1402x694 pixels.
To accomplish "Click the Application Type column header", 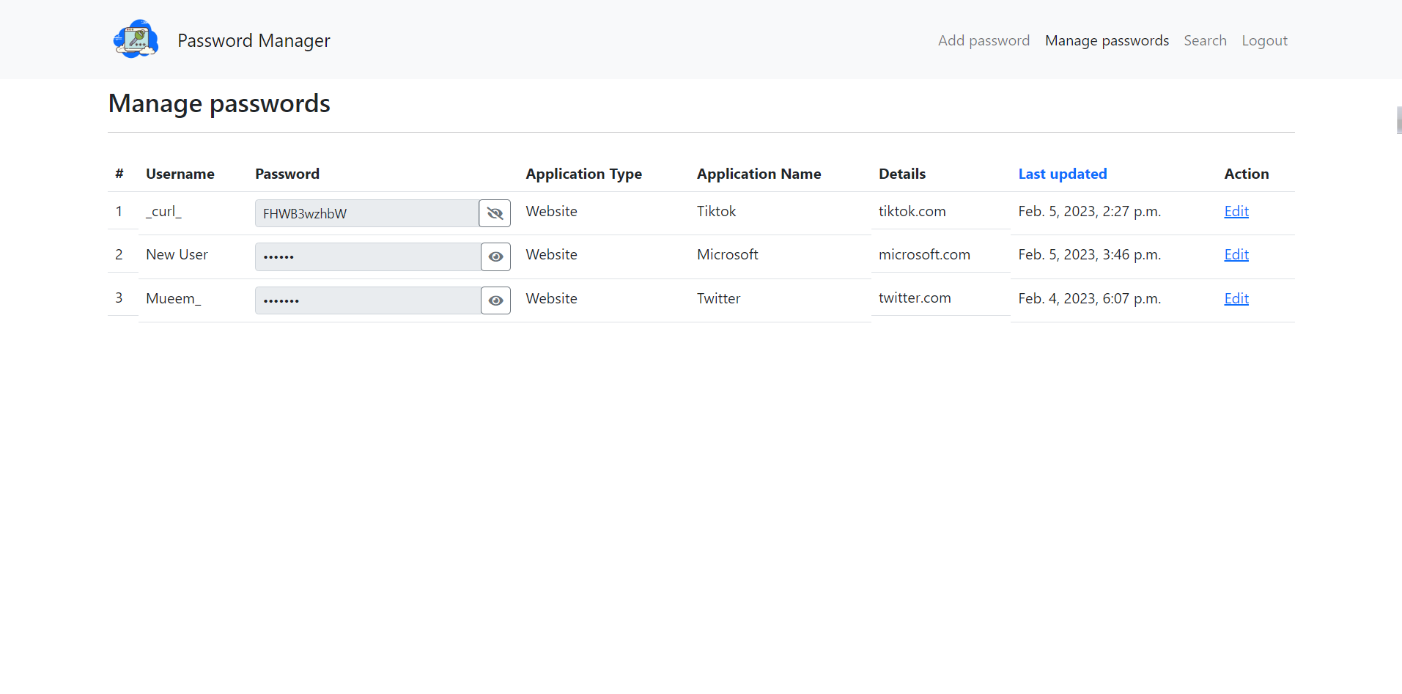I will [x=583, y=174].
